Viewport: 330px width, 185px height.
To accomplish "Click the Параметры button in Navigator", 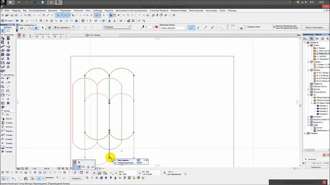I will click(316, 167).
